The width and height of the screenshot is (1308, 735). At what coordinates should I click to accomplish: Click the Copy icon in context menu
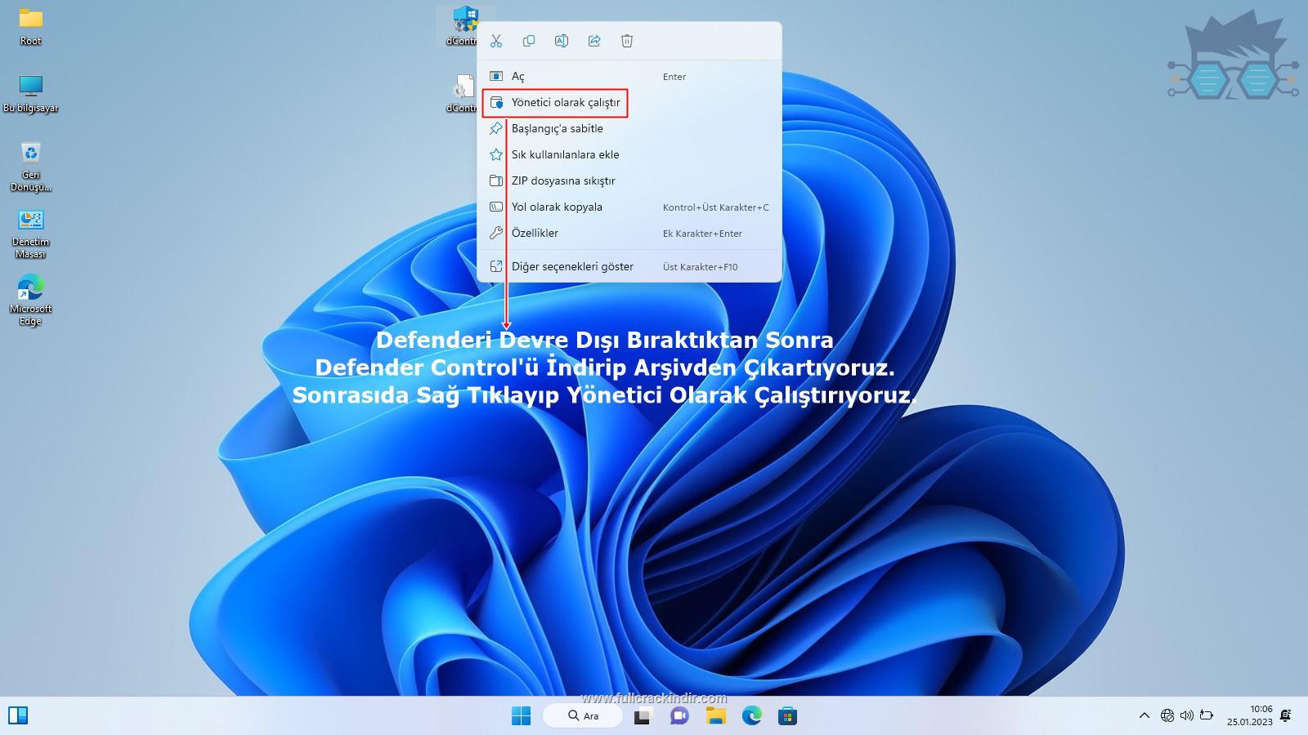tap(529, 41)
